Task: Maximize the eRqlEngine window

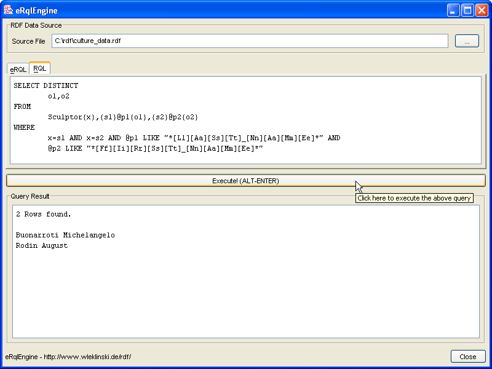Action: pos(467,10)
